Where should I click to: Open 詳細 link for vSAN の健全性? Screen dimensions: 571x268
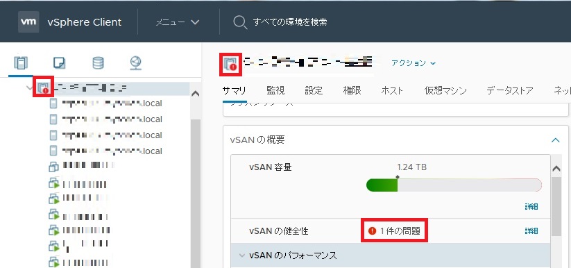click(531, 231)
